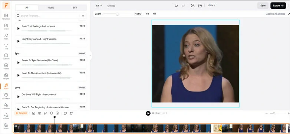This screenshot has width=290, height=134.
Task: Click the crop frame icon in timeline toolbar
Action: [52, 113]
